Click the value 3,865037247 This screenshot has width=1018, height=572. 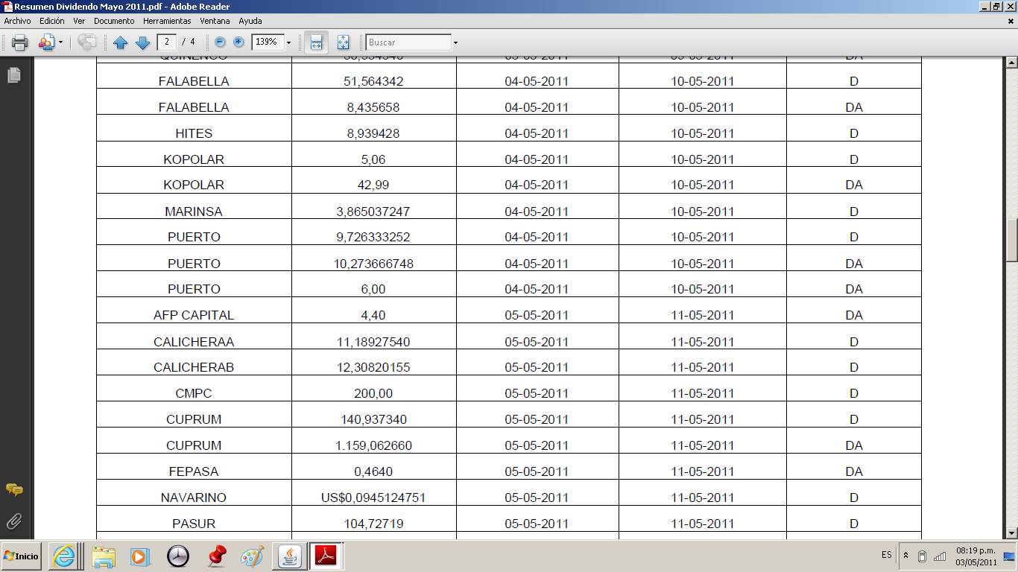pyautogui.click(x=373, y=212)
